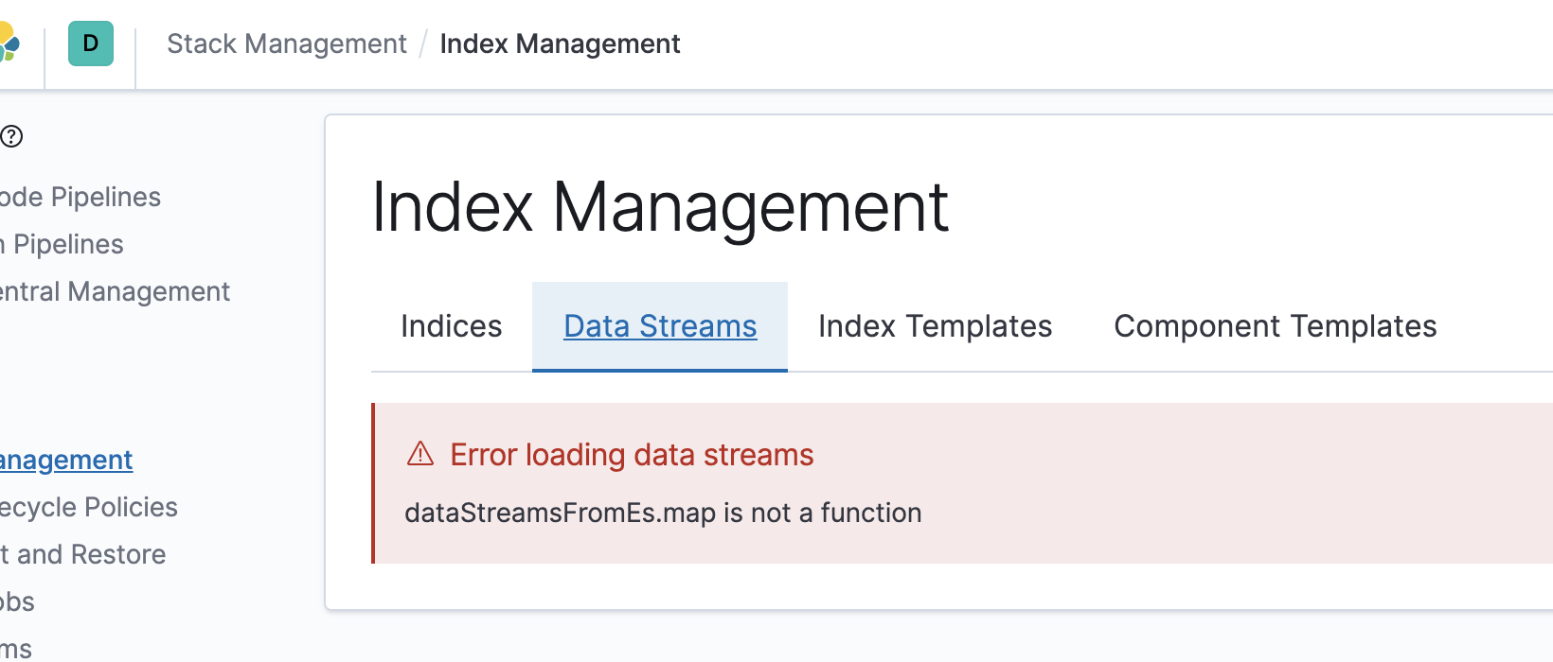The width and height of the screenshot is (1553, 662).
Task: Open Ingest Node Pipelines in the sidebar
Action: coord(80,197)
